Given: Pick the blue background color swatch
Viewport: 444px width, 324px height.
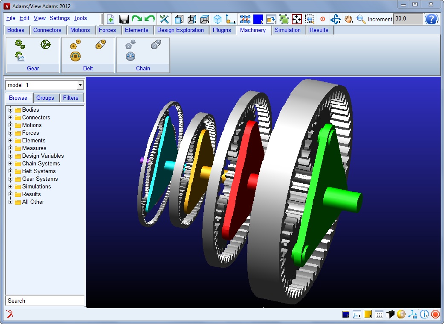Looking at the screenshot, I should pos(258,19).
